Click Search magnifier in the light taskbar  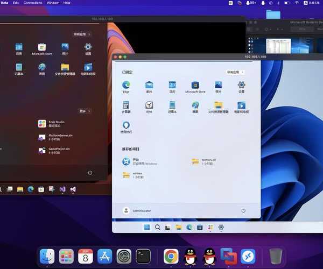tap(158, 227)
